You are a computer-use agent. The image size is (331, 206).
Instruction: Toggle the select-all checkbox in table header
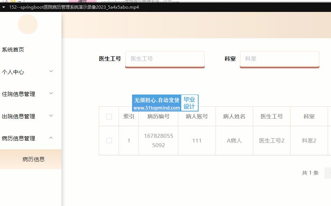[109, 117]
